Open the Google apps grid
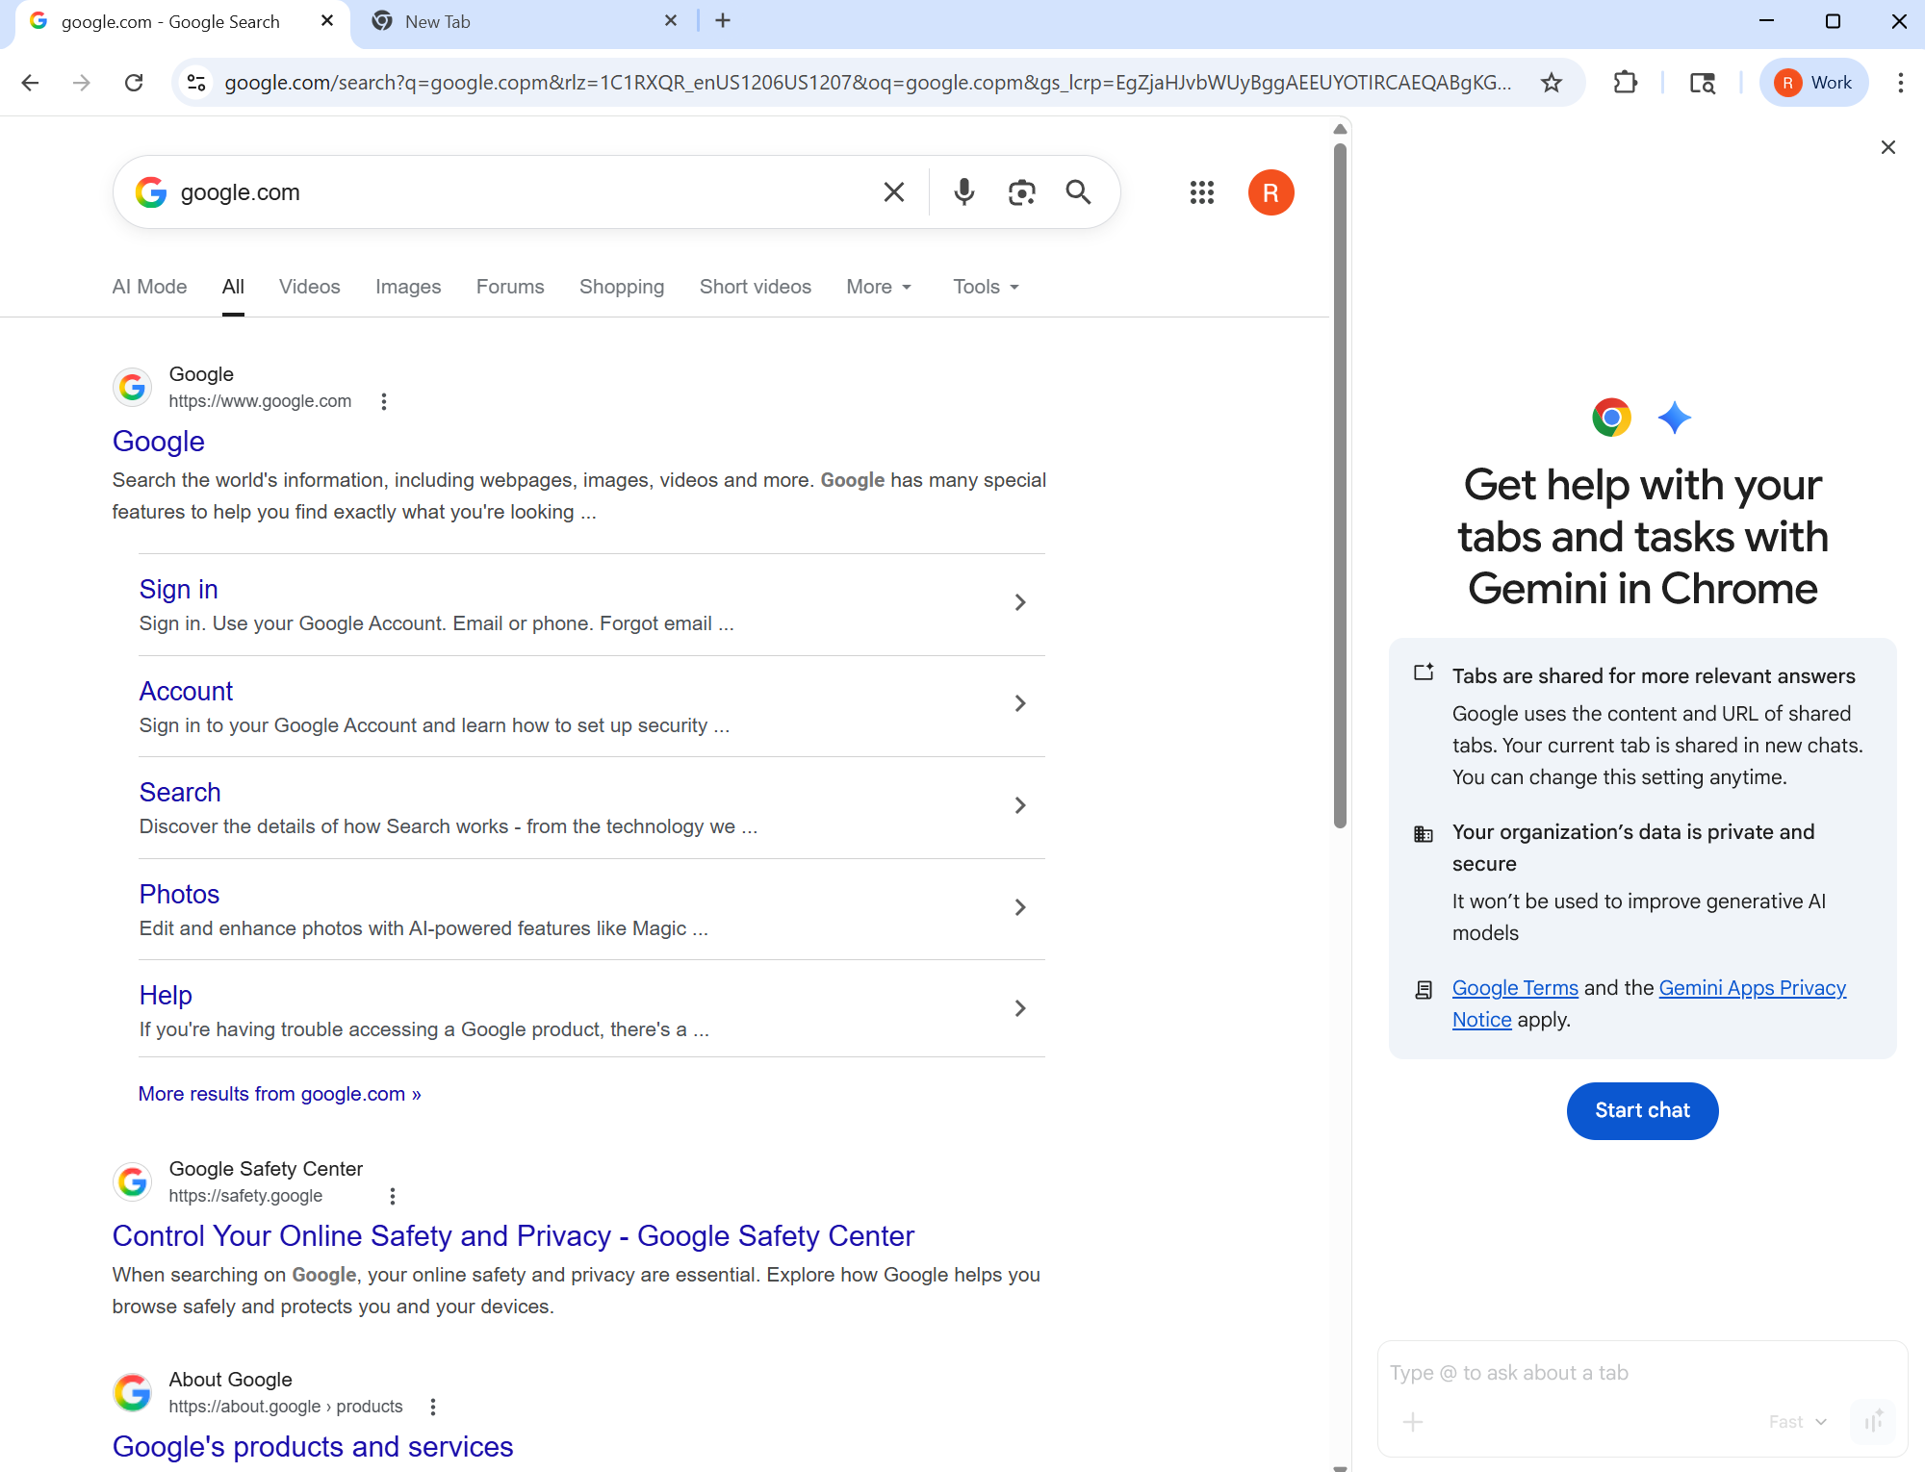Viewport: 1925px width, 1472px height. (1201, 192)
